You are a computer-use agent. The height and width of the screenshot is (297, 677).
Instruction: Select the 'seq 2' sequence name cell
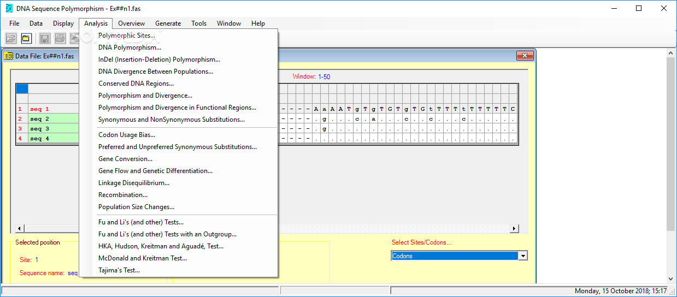click(54, 119)
